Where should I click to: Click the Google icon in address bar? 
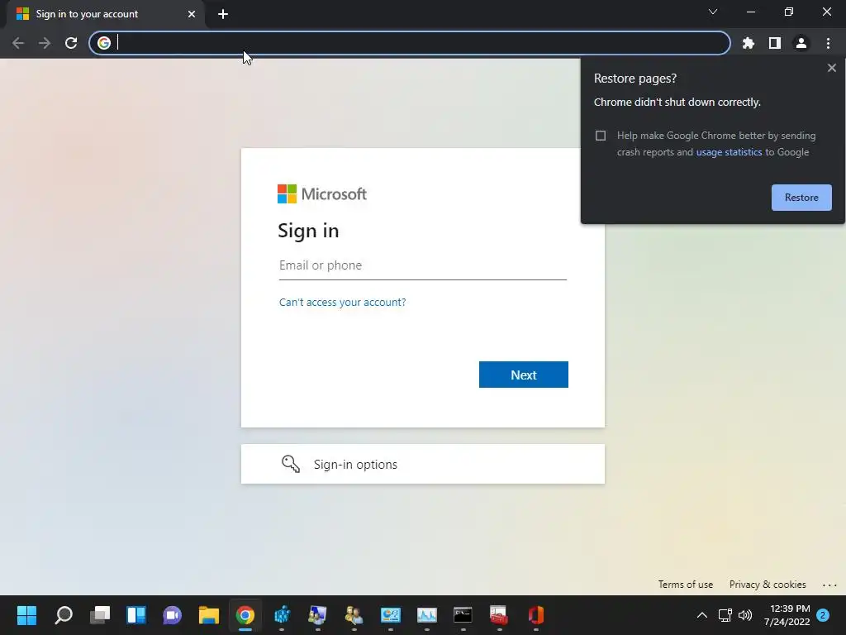pos(104,43)
